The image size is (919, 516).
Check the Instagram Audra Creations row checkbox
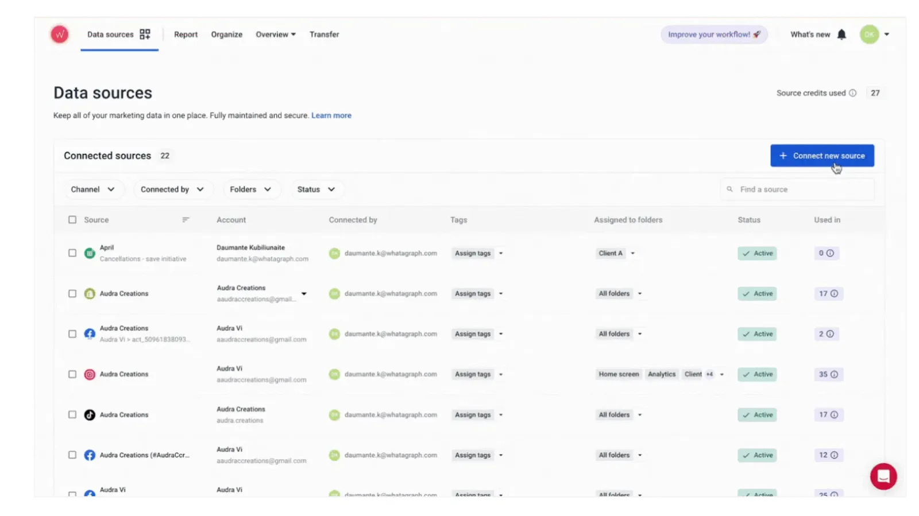72,374
